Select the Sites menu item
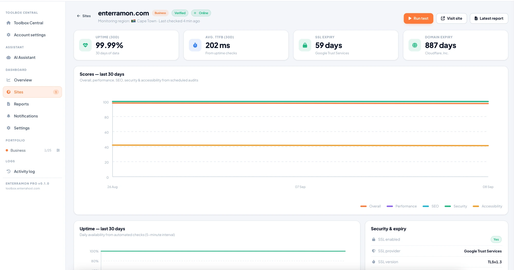514x270 pixels. pos(32,92)
